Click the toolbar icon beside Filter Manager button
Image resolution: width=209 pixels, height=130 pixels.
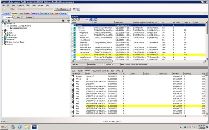pos(74,9)
